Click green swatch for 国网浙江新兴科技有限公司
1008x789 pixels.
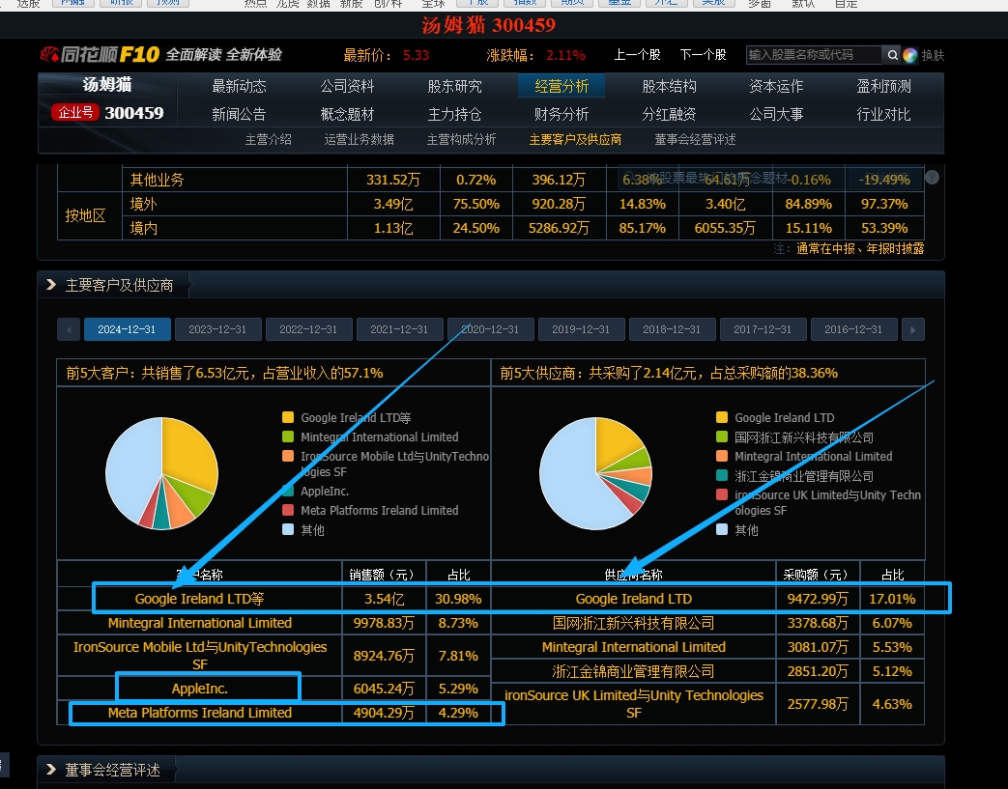point(722,437)
